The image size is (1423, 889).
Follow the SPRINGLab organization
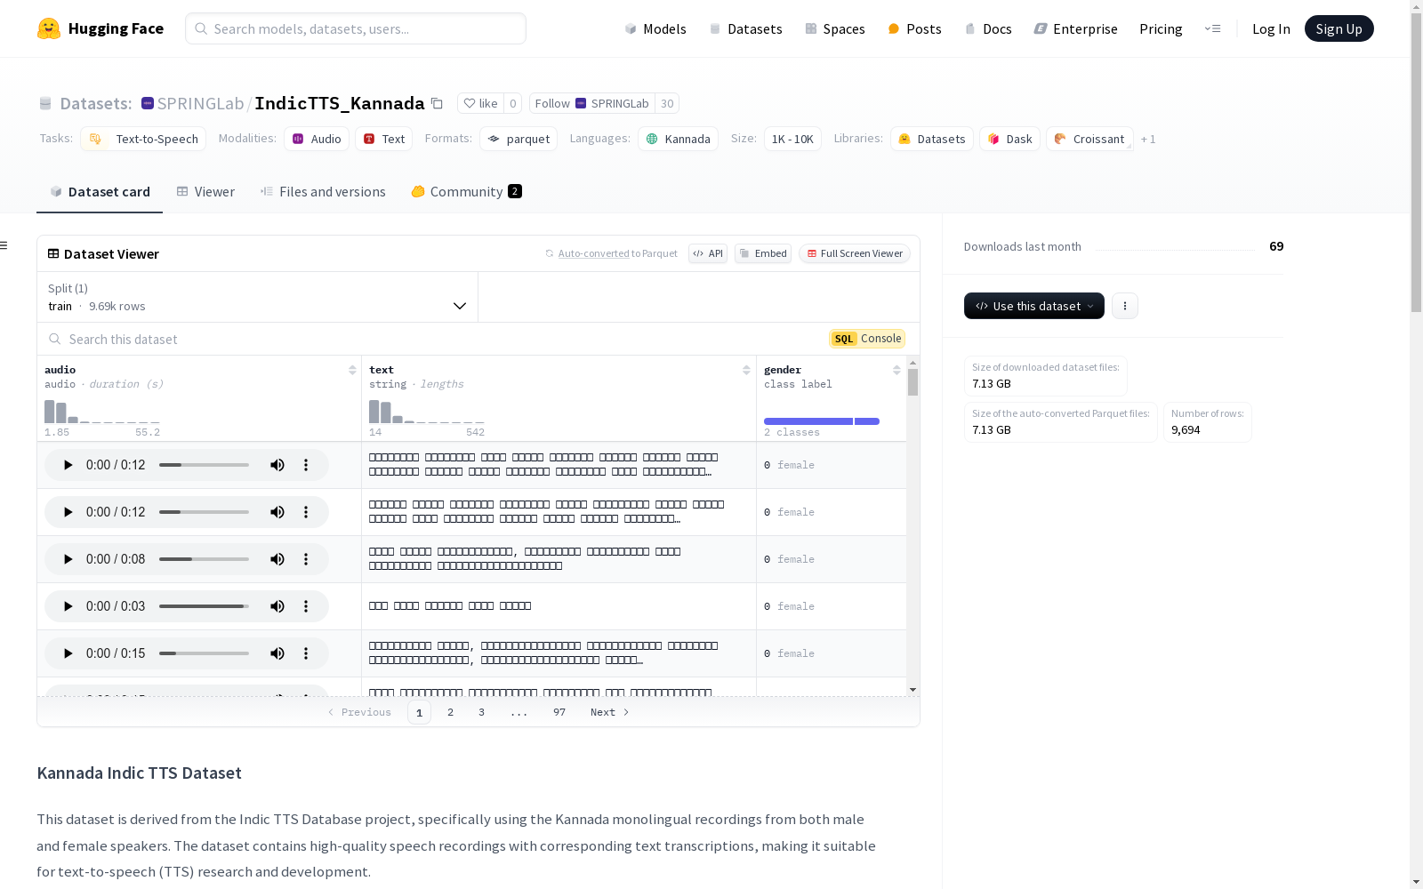click(591, 103)
